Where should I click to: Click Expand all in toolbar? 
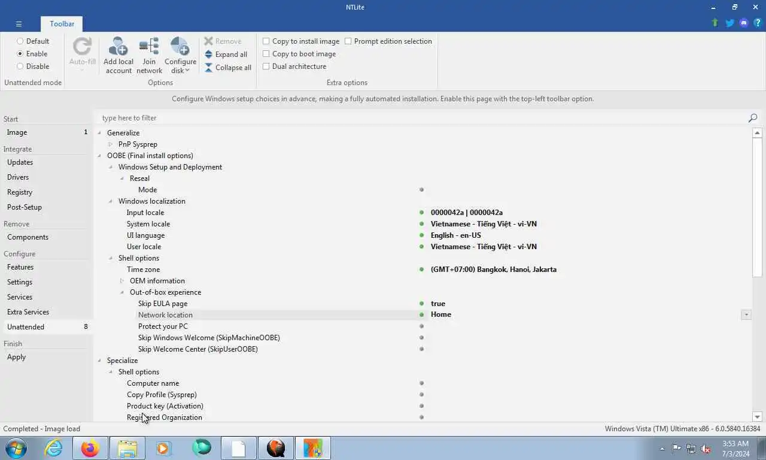[x=226, y=55]
